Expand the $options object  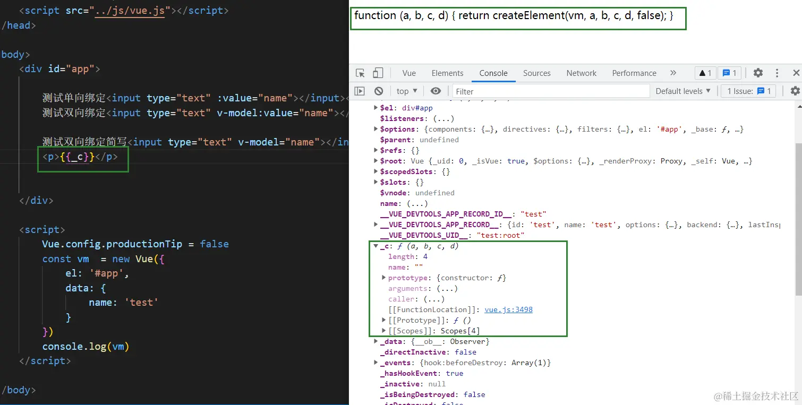tap(376, 129)
